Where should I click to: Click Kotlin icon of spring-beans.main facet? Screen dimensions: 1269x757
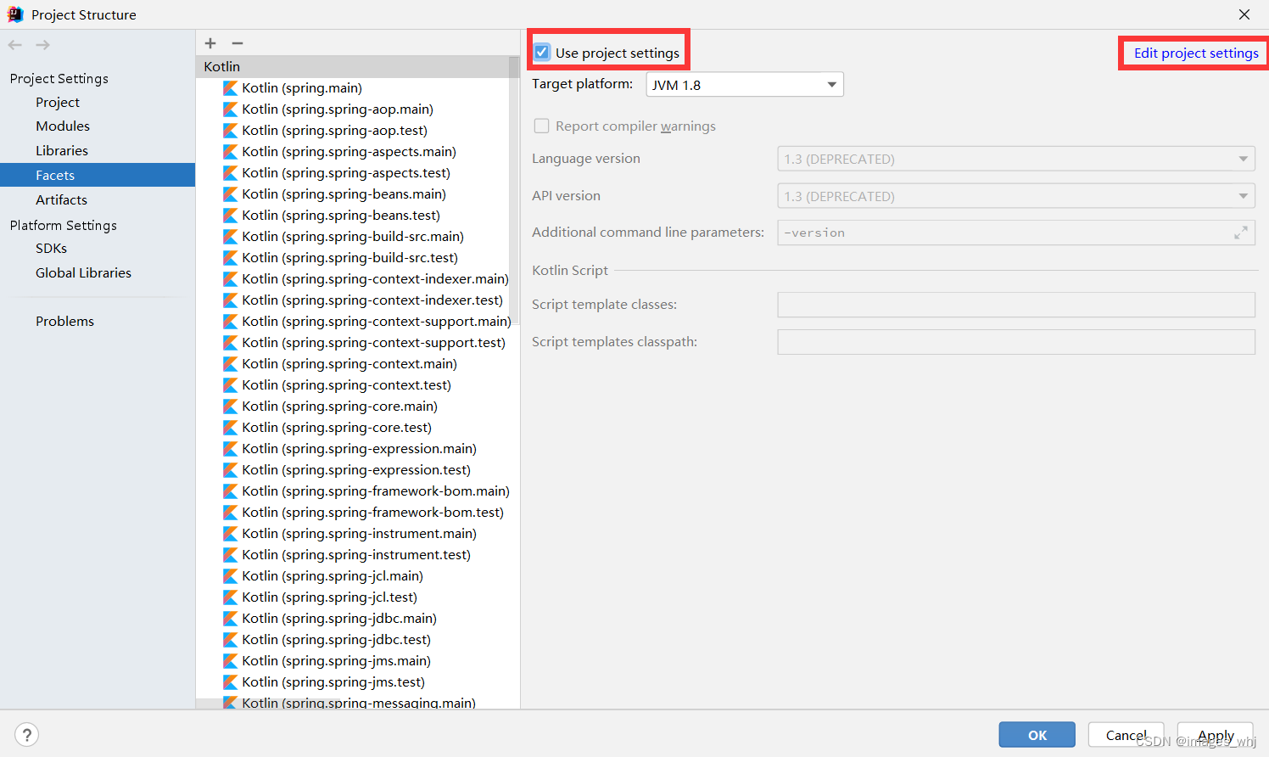pyautogui.click(x=230, y=194)
